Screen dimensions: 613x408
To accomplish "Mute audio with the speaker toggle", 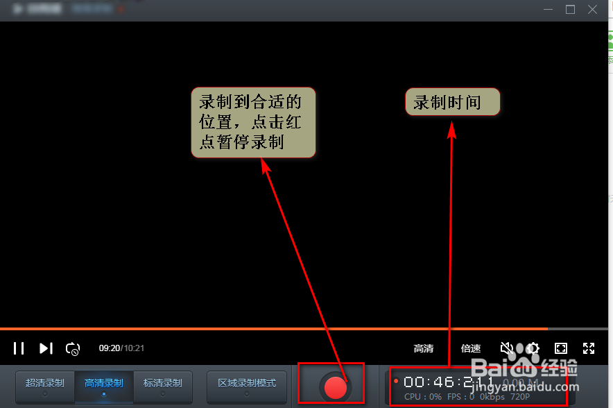I will pyautogui.click(x=506, y=348).
